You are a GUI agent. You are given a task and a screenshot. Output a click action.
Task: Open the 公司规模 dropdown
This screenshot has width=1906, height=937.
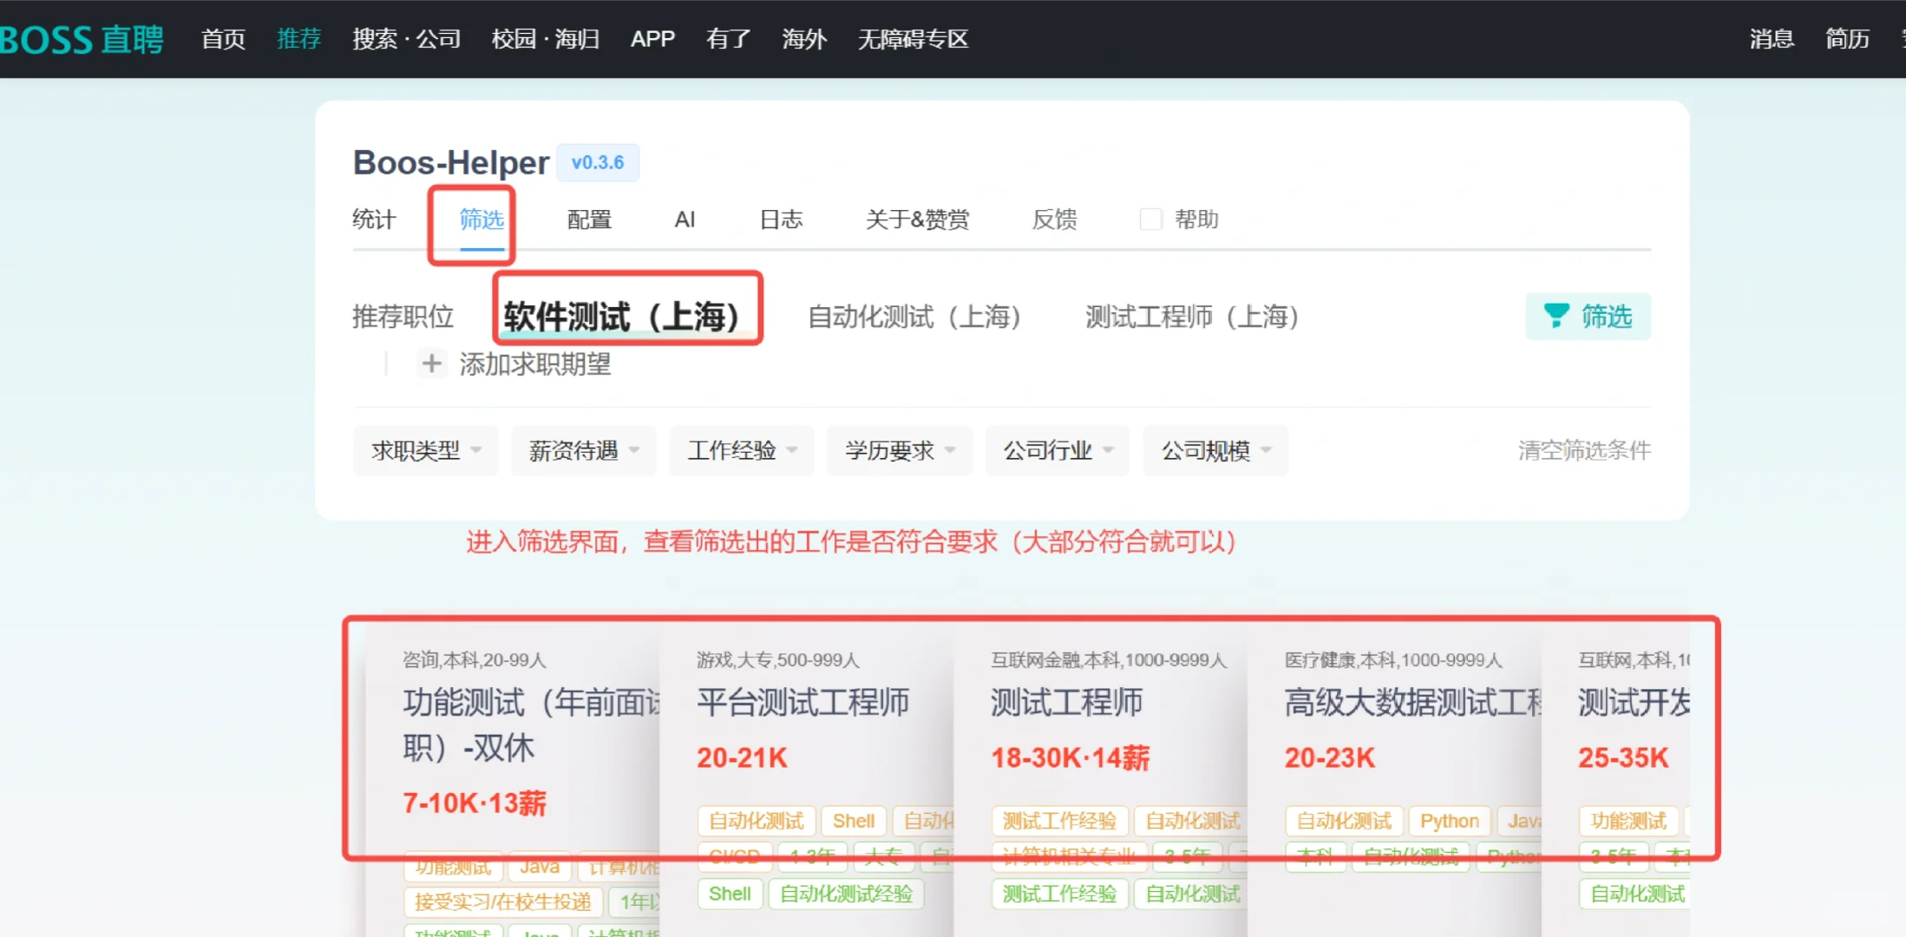click(1214, 450)
